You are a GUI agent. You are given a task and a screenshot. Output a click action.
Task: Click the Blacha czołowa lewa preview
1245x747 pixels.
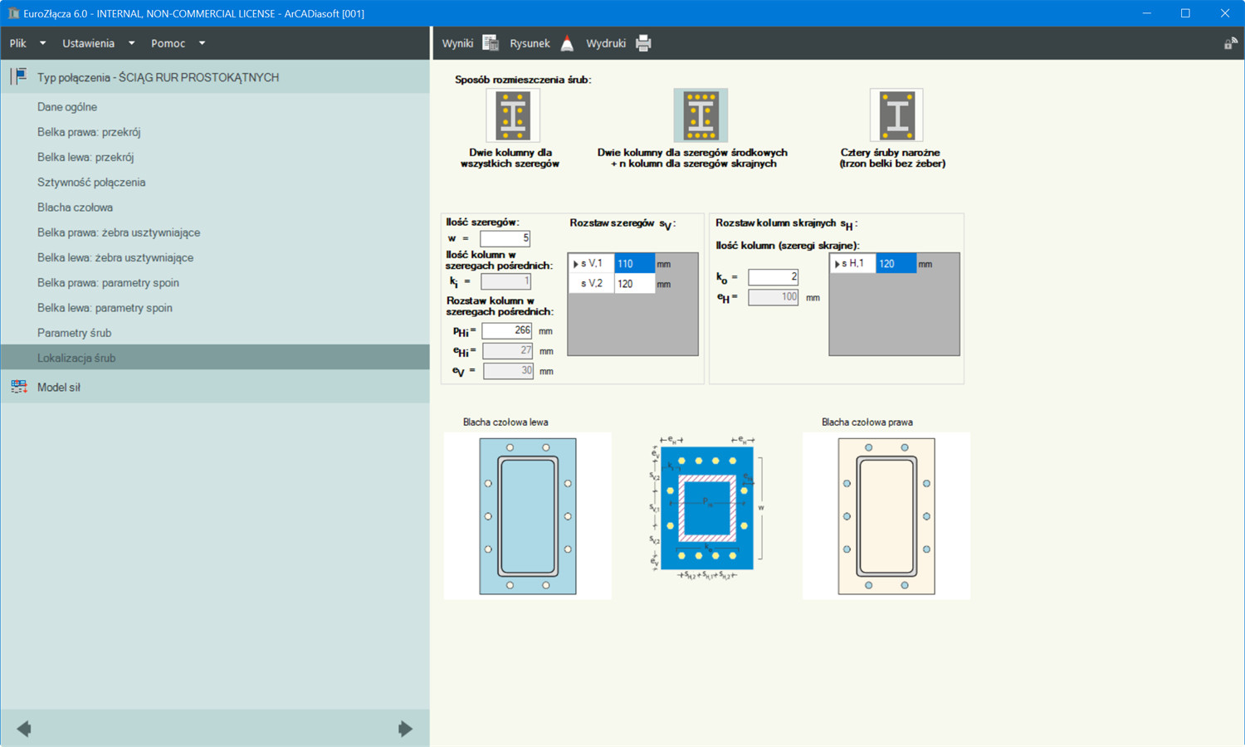[x=528, y=516]
